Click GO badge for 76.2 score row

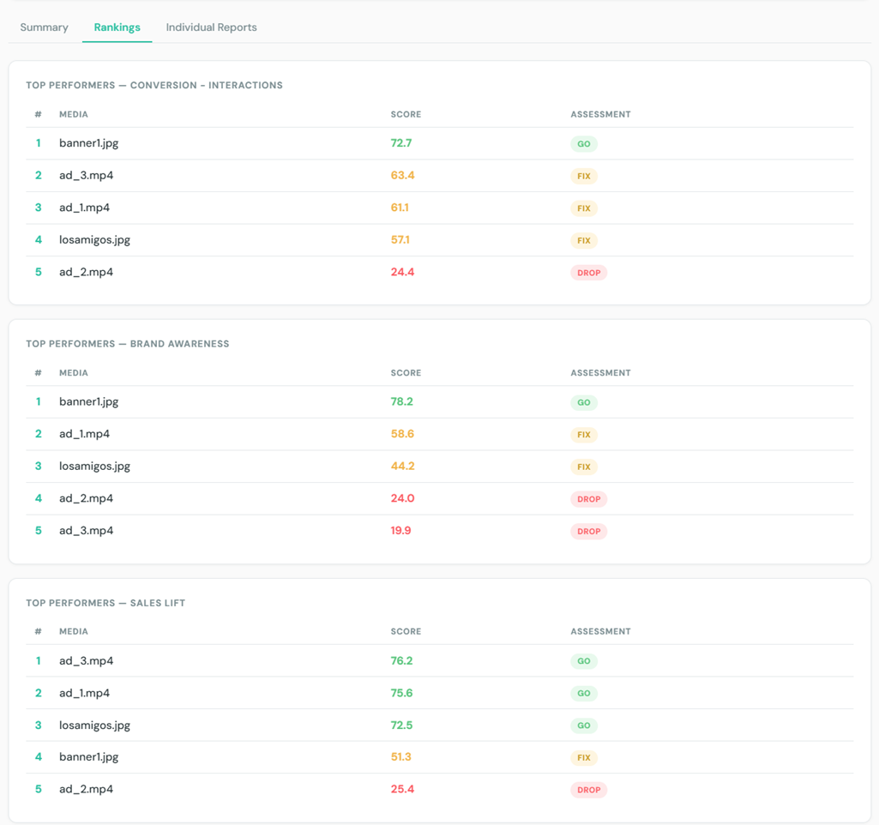pyautogui.click(x=584, y=661)
